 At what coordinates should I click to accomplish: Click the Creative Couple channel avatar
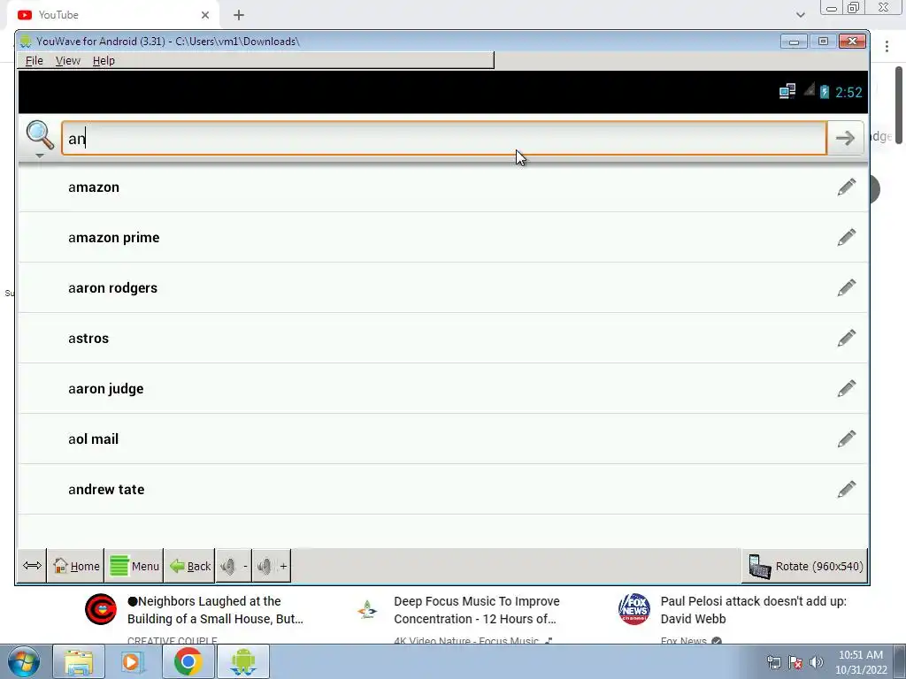(101, 609)
